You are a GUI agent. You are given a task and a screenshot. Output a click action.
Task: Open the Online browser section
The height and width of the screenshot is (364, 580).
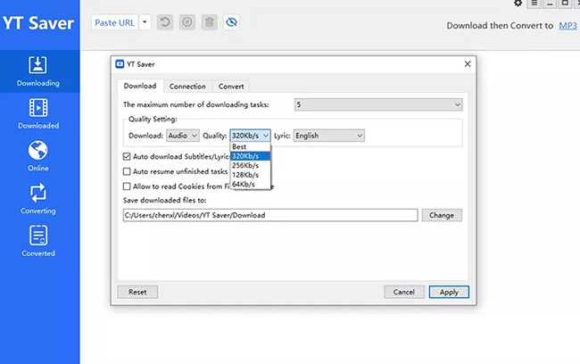(38, 156)
